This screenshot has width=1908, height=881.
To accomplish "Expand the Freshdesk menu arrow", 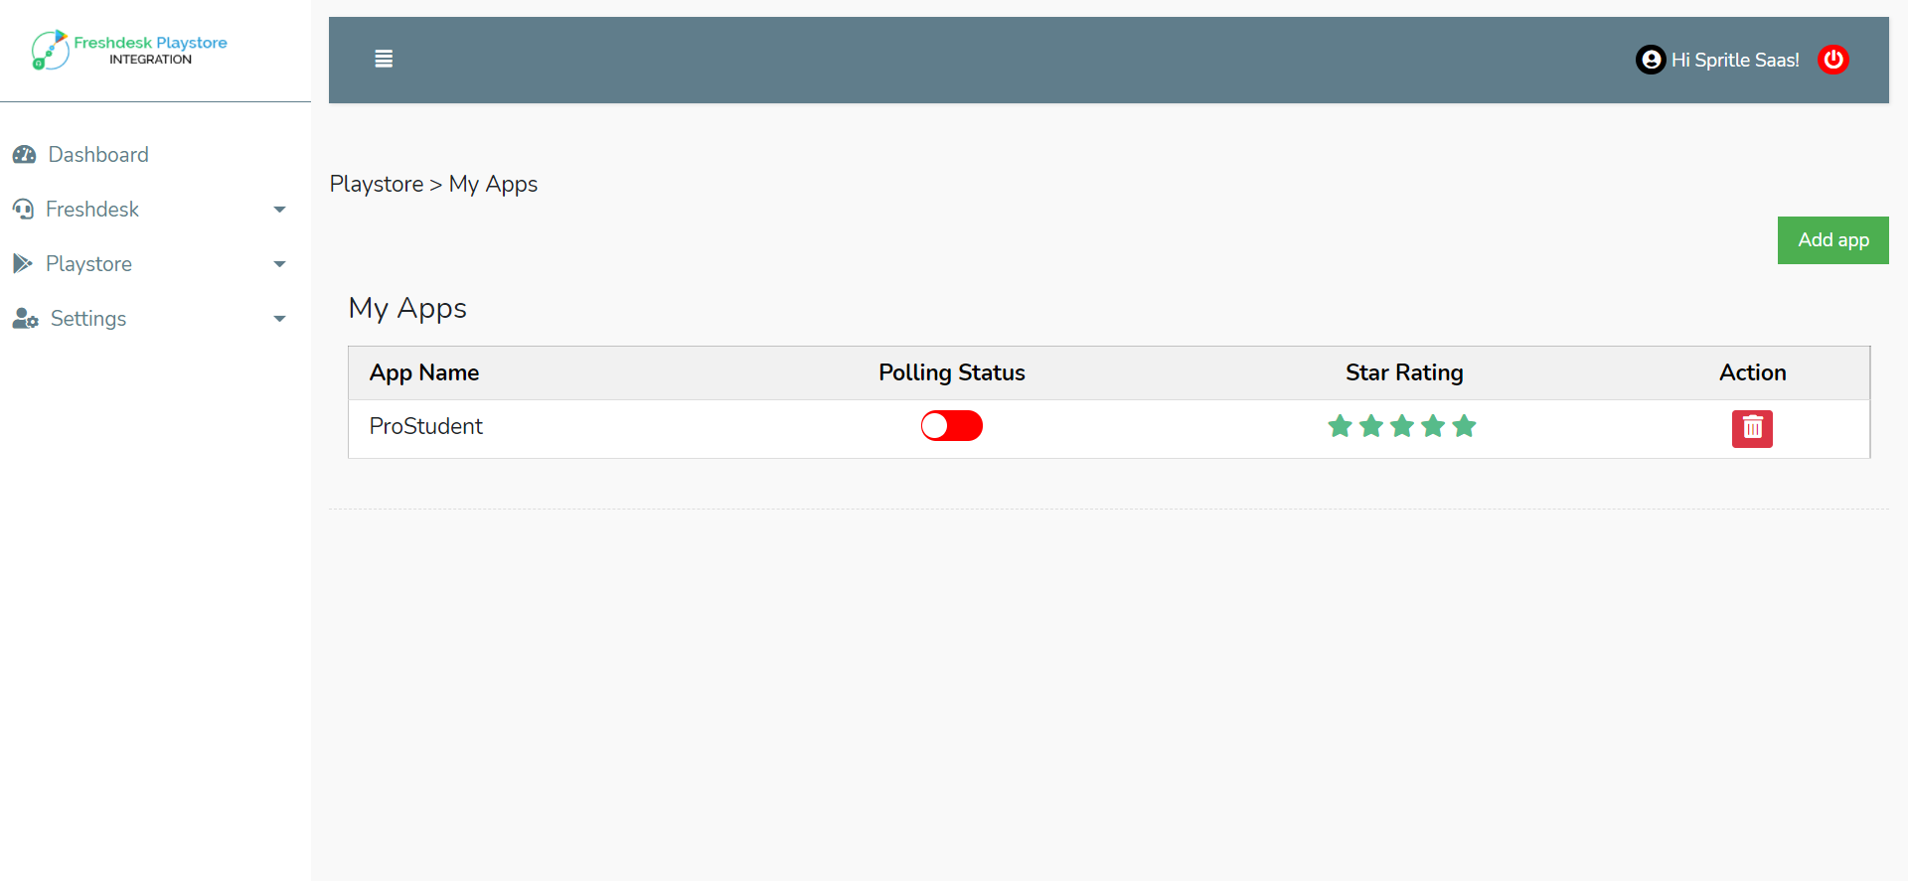I will [x=279, y=210].
